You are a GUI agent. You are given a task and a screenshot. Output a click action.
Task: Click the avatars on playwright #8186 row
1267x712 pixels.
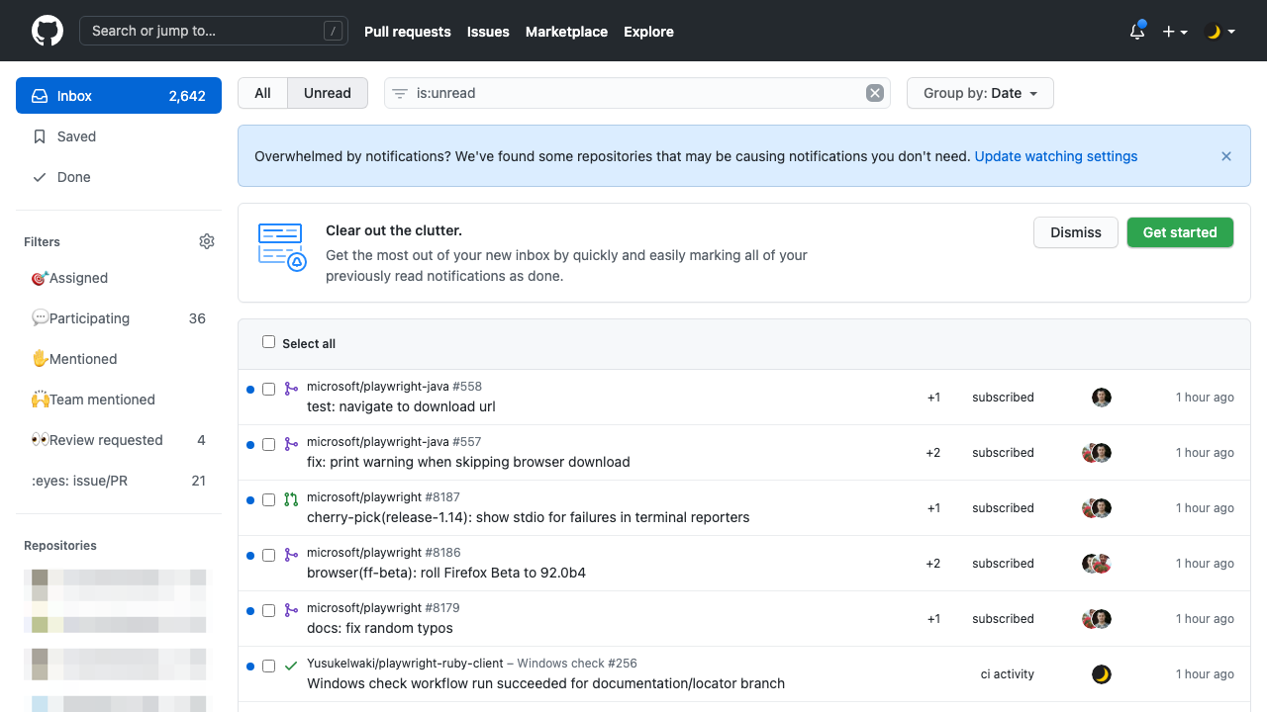(1097, 564)
